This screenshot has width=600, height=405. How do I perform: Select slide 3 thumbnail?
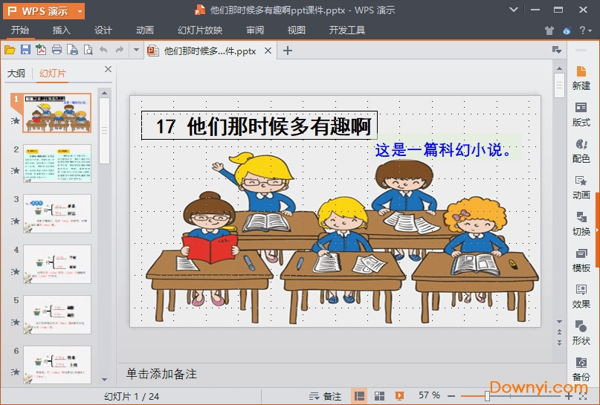(57, 213)
